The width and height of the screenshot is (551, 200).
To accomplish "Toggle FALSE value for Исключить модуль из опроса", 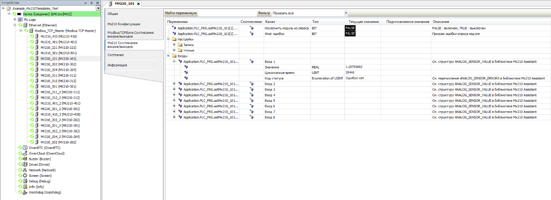I will pyautogui.click(x=350, y=28).
